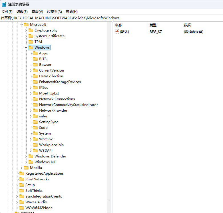Click the Microsoft folder icon
This screenshot has width=223, height=213.
[x=26, y=25]
